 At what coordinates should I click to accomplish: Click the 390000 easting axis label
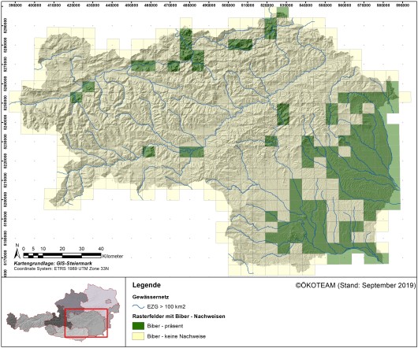coord(16,5)
